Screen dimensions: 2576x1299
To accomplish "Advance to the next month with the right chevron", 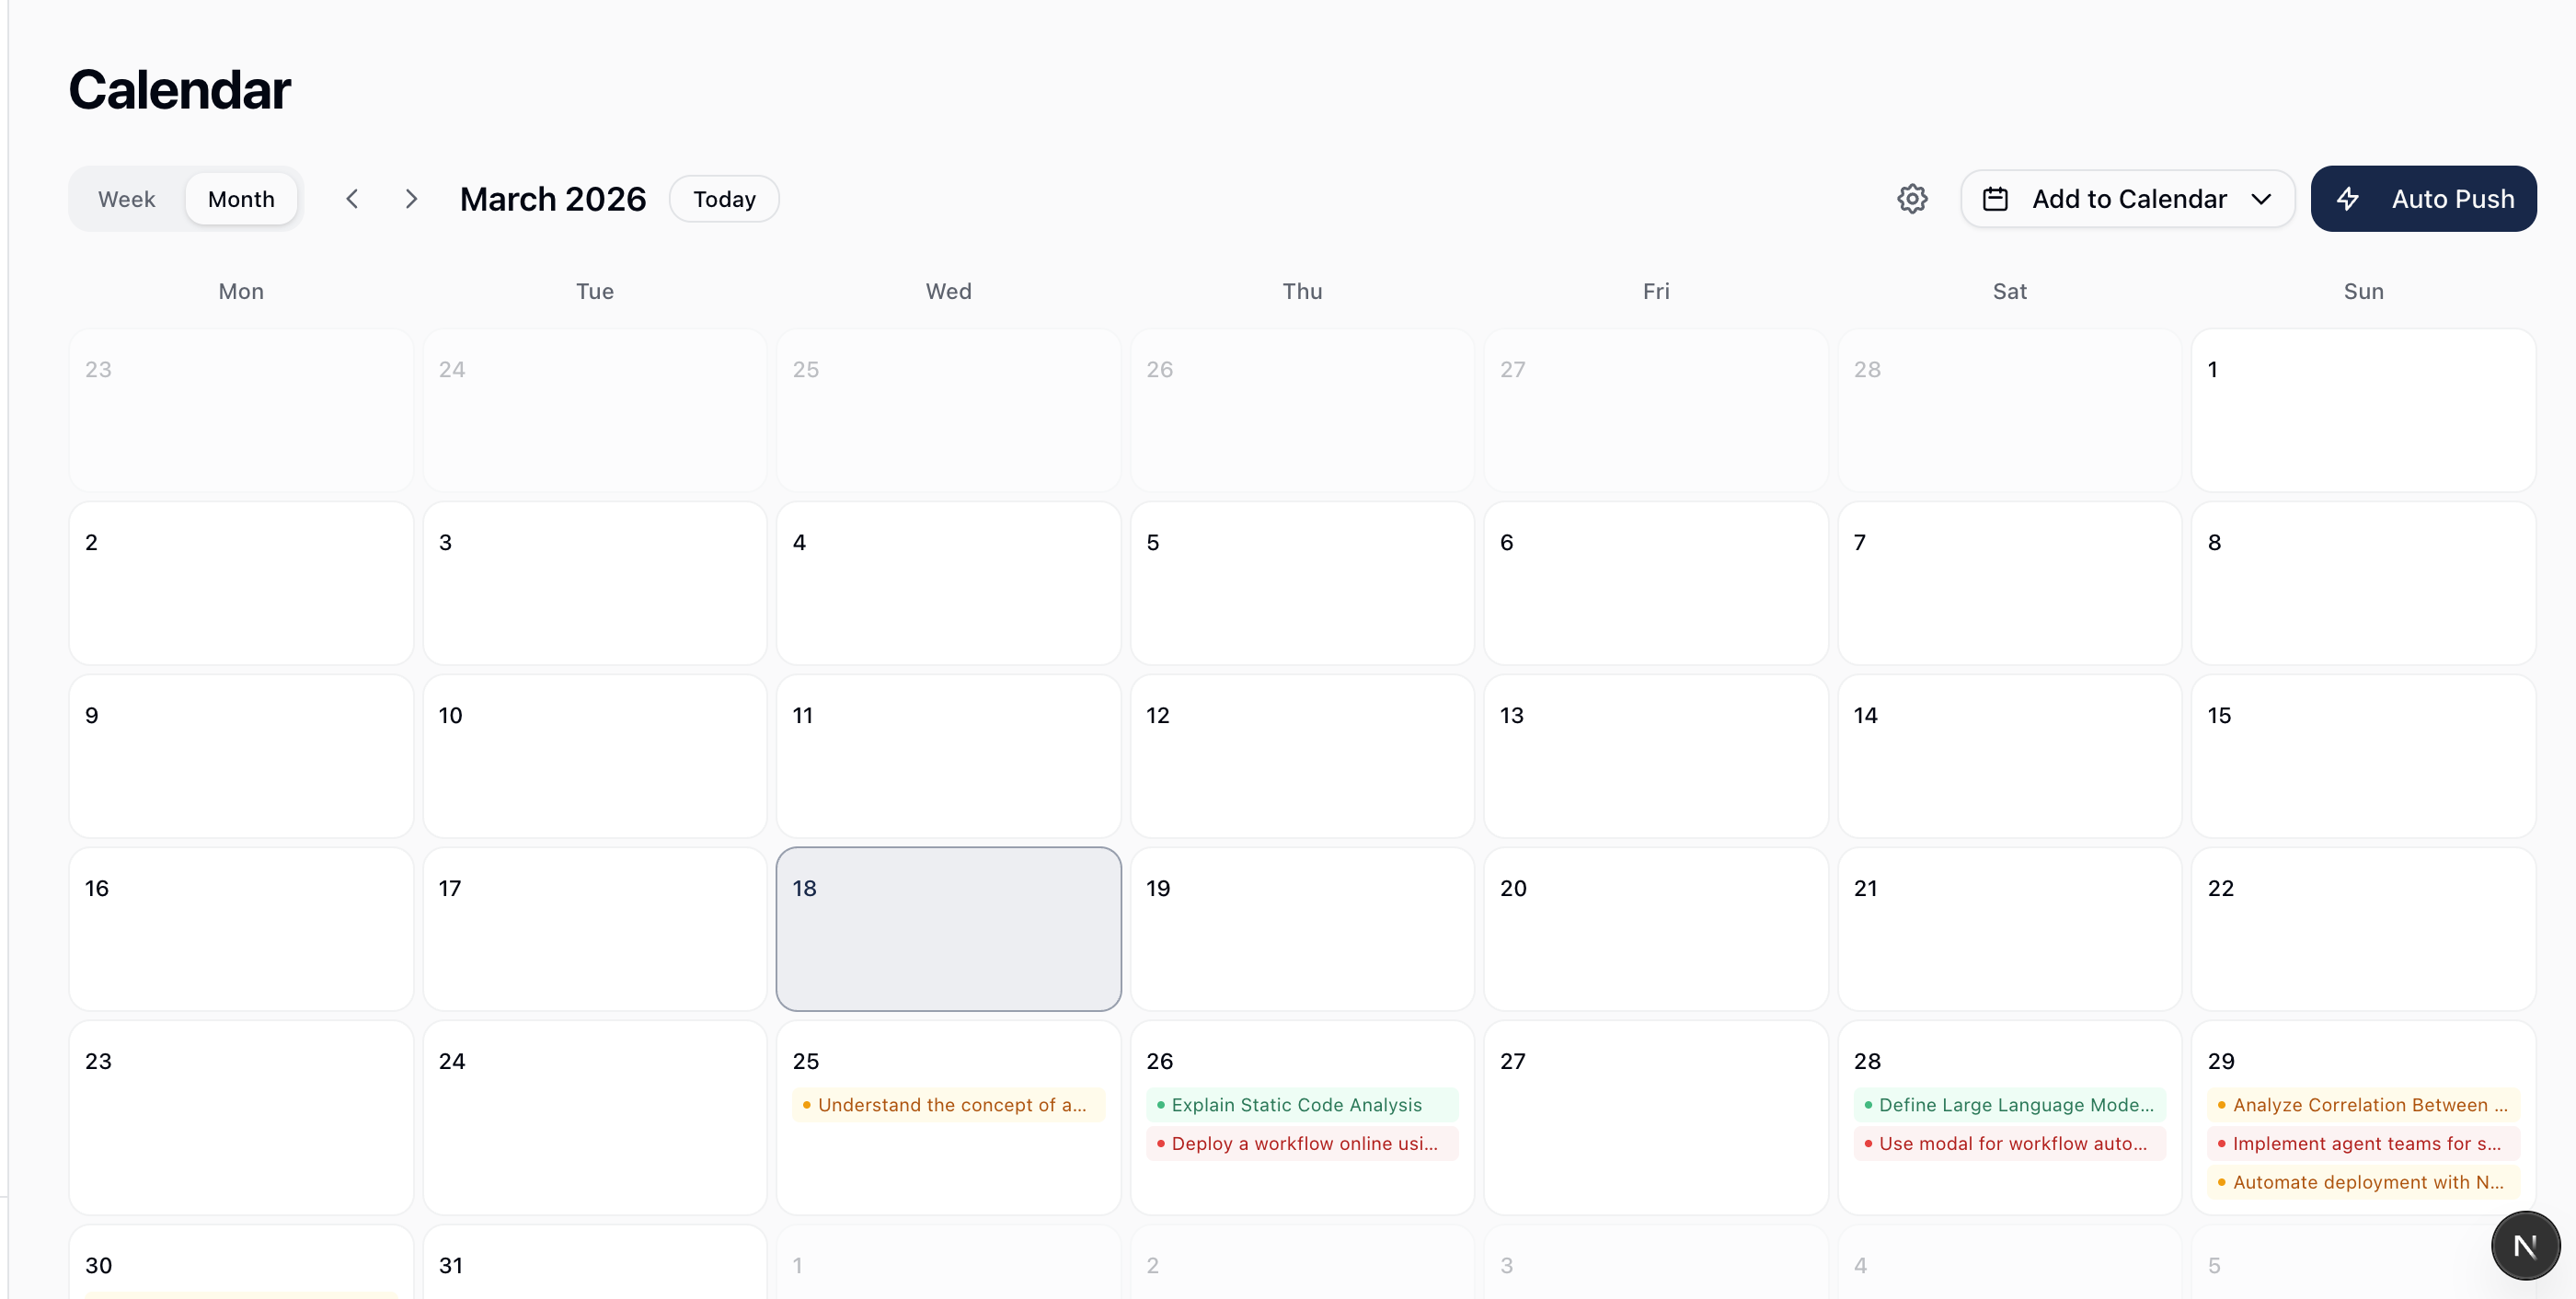I will point(412,198).
